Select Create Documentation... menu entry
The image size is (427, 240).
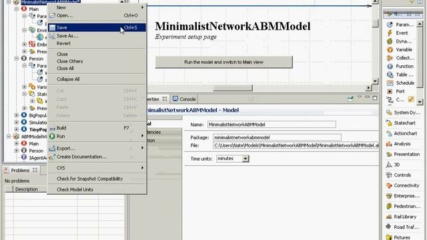[x=97, y=157]
